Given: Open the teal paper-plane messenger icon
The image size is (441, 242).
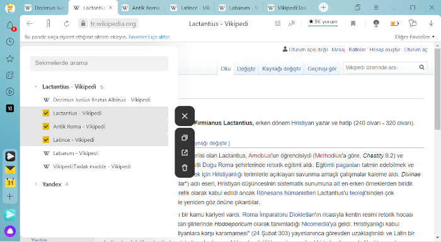Looking at the screenshot, I should click(x=10, y=215).
